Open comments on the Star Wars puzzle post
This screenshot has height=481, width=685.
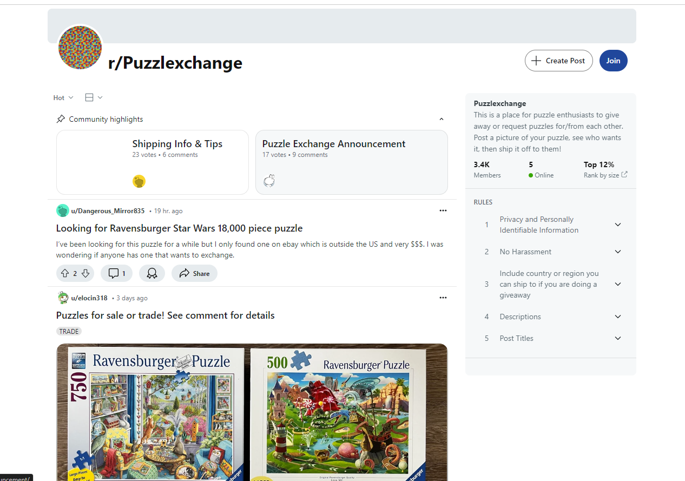117,274
